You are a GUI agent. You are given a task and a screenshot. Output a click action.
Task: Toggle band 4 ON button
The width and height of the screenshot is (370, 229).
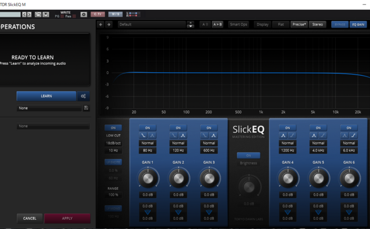click(x=287, y=128)
